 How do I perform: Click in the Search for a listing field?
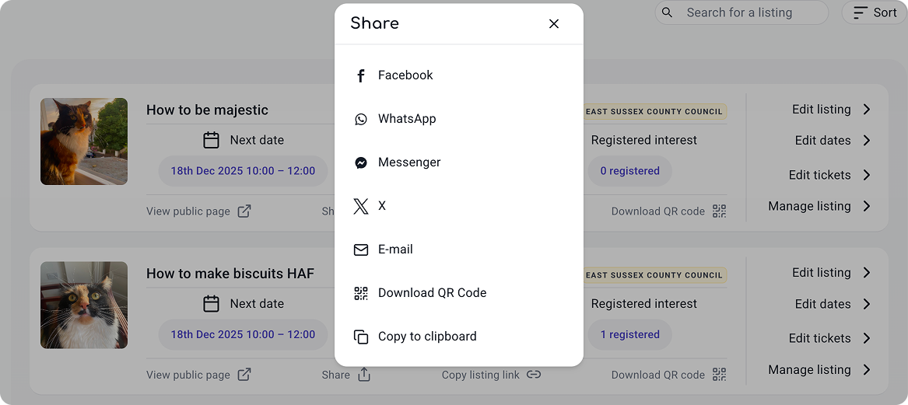(747, 12)
